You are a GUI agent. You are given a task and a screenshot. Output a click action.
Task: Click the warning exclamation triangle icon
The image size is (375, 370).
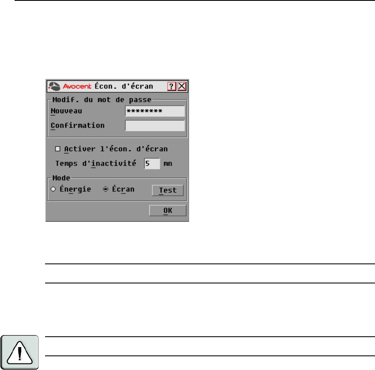tap(20, 353)
